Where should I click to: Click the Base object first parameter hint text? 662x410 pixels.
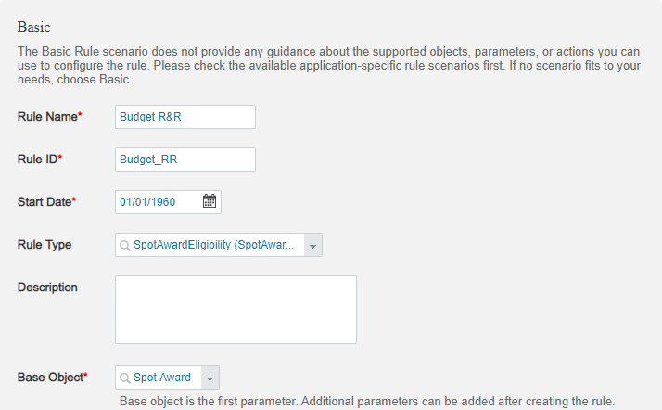367,401
